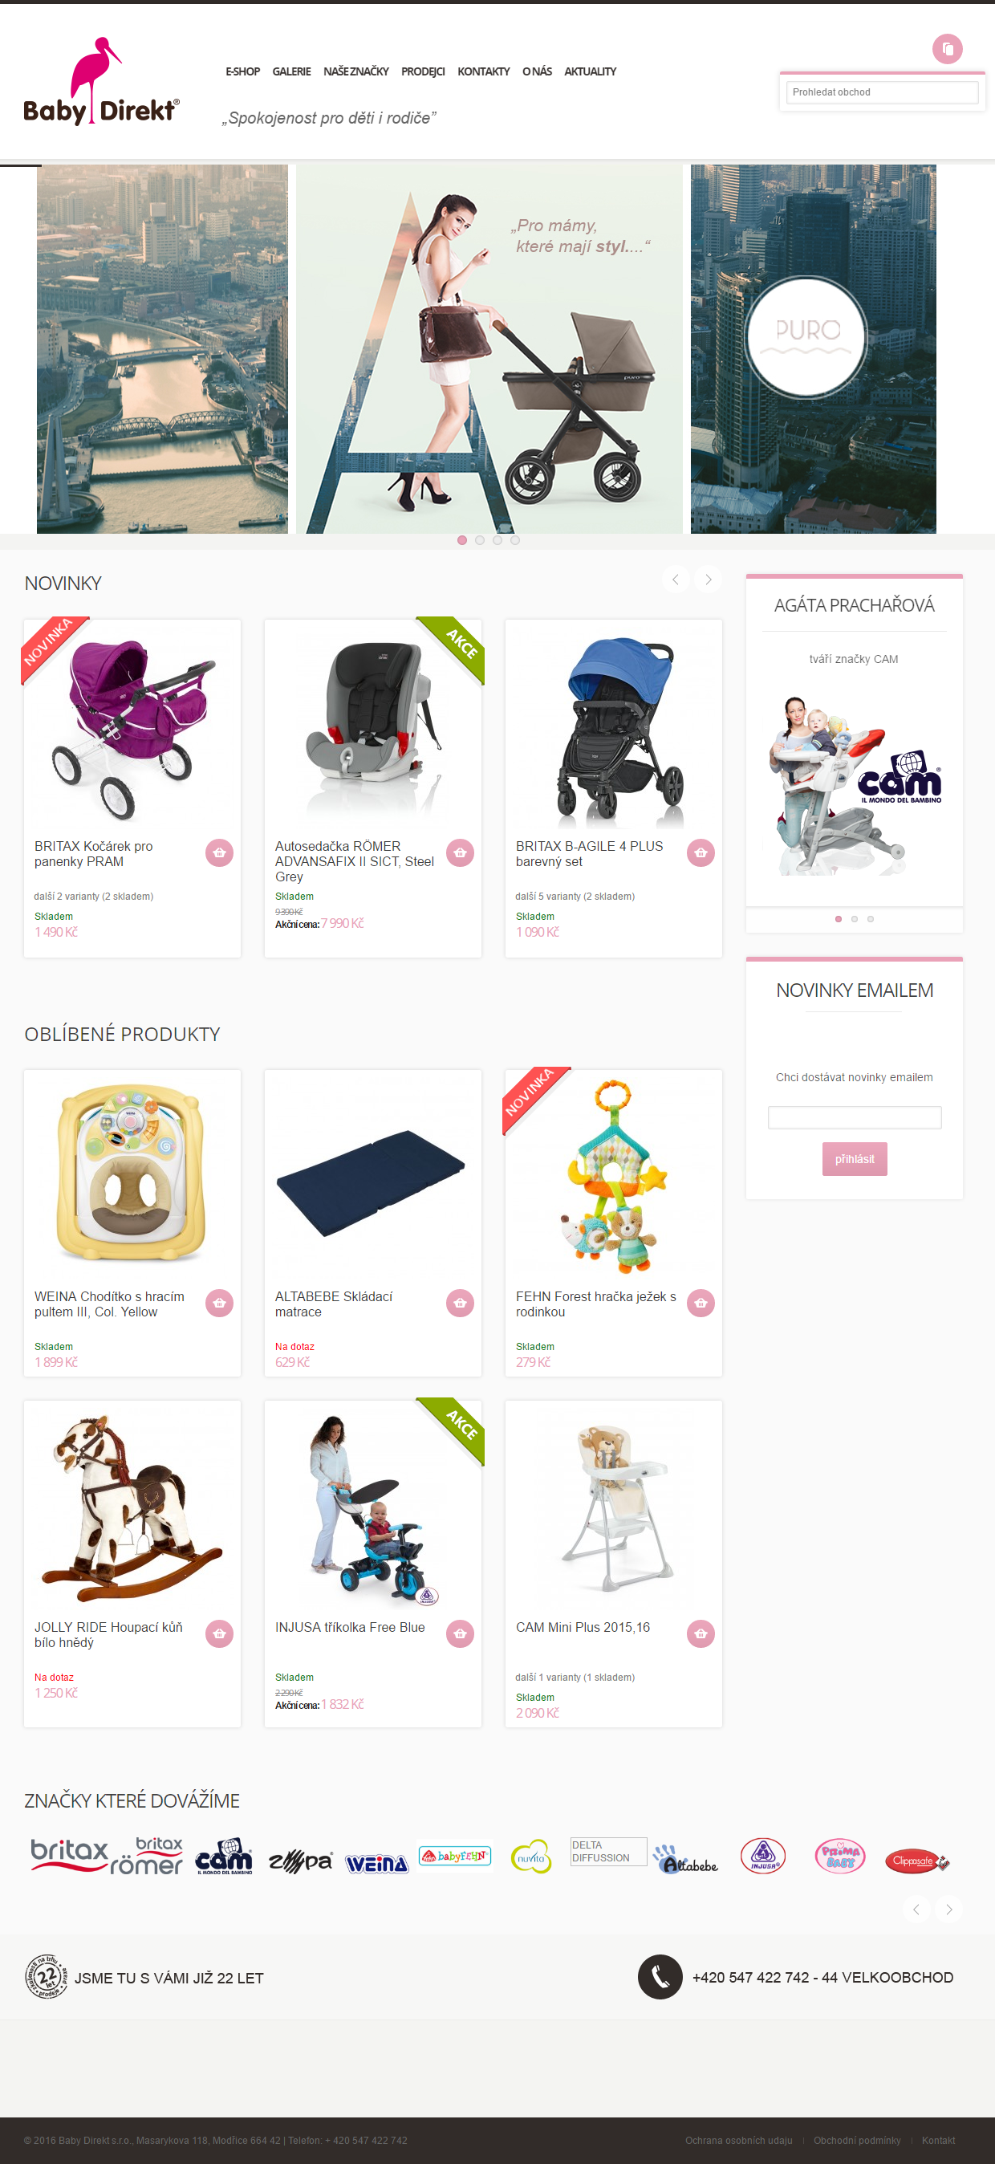Add CAM Mini Plus 2015 to basket
995x2164 pixels.
pyautogui.click(x=701, y=1634)
